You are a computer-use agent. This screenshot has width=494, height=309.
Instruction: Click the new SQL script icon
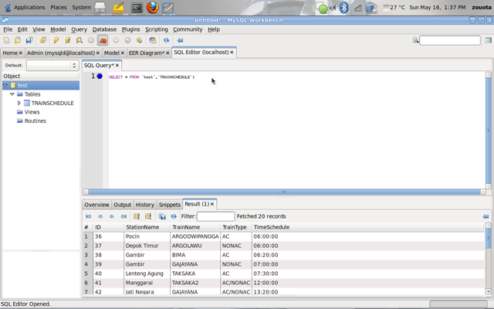pyautogui.click(x=6, y=40)
